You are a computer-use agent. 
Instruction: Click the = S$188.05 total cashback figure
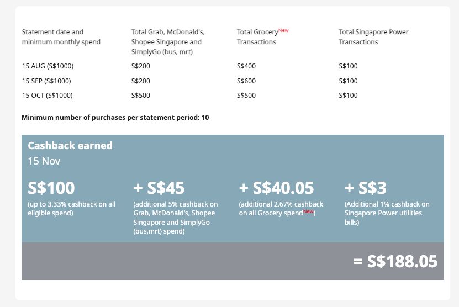(x=395, y=261)
